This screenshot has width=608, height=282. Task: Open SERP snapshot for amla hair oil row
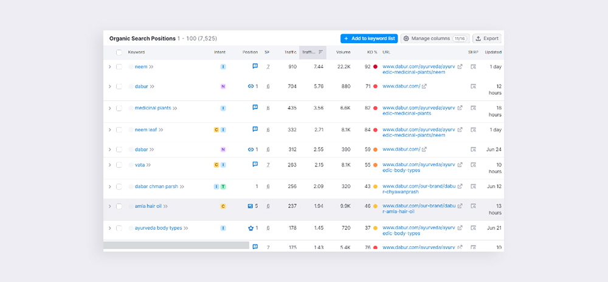pos(473,206)
